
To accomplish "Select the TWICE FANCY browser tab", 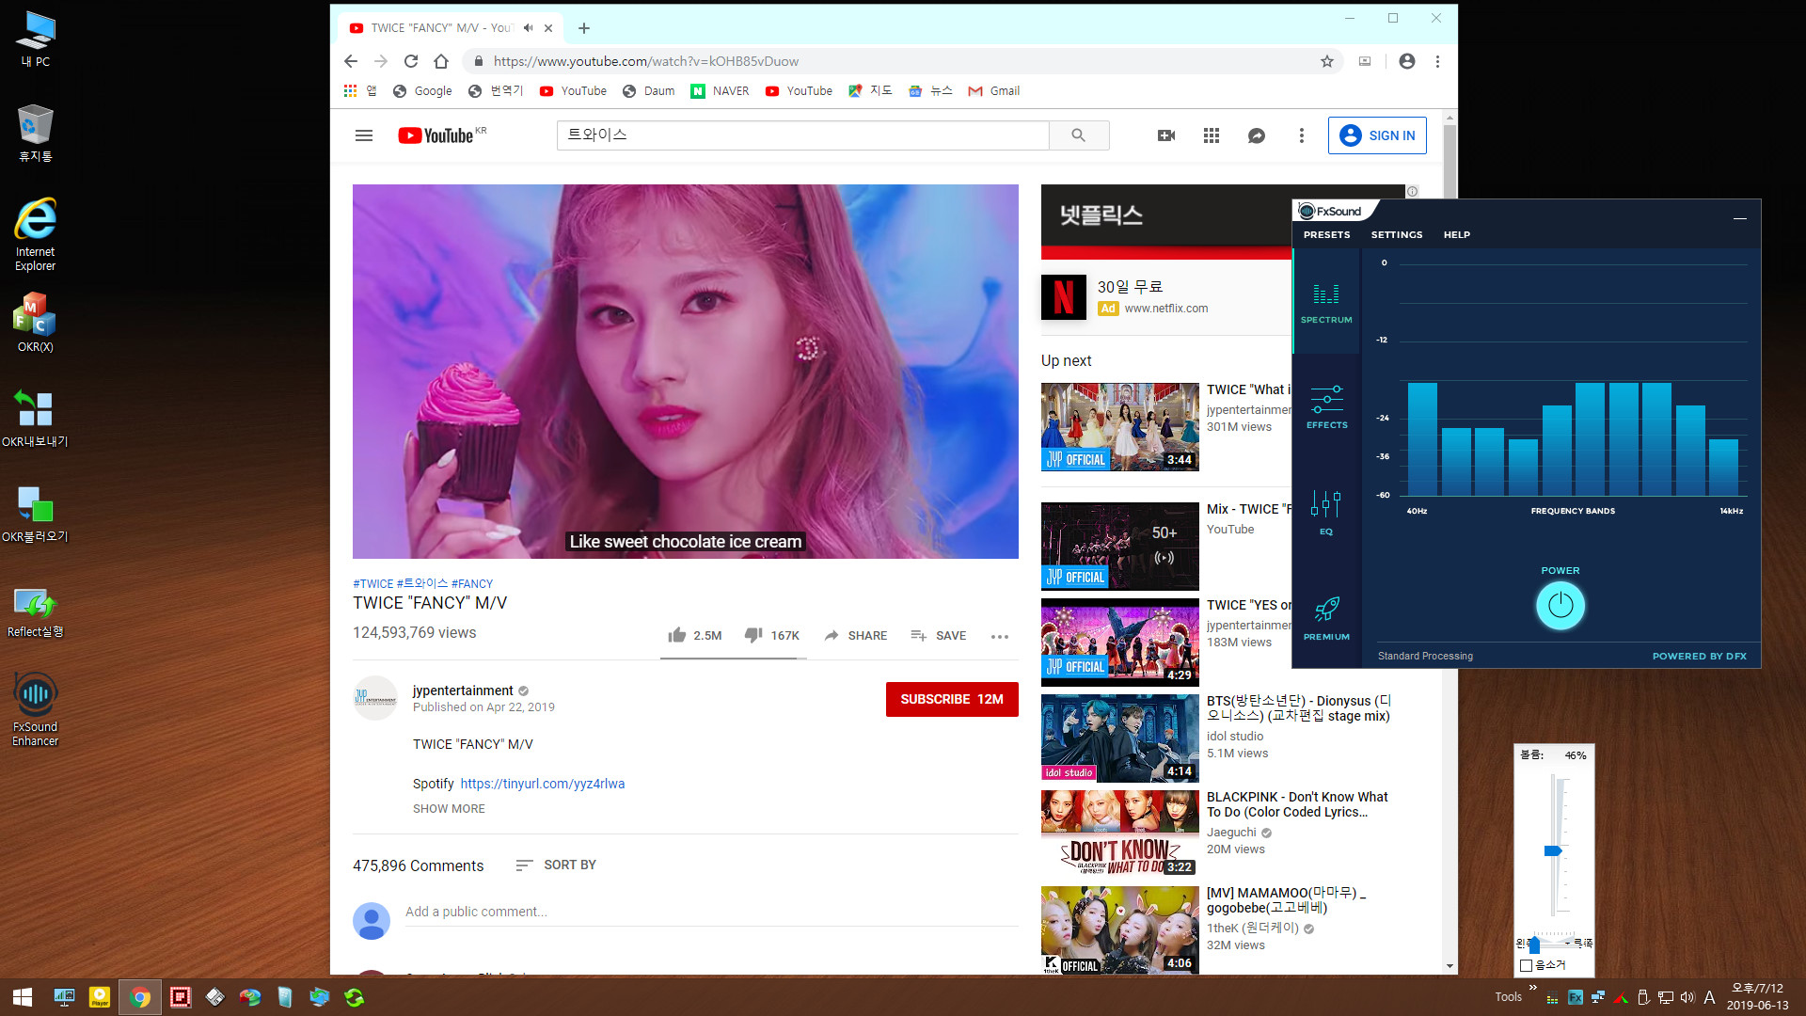I will [x=442, y=28].
